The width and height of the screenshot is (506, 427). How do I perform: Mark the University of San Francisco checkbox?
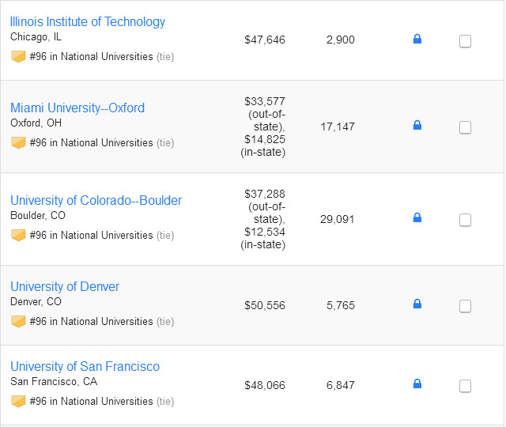[x=466, y=386]
